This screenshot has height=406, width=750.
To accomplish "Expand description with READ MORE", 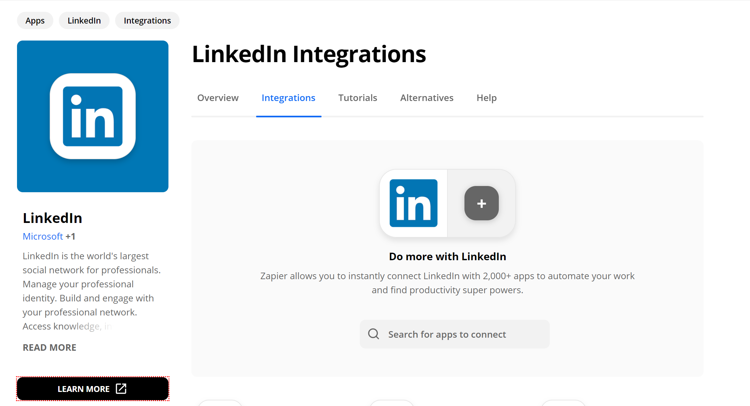I will pyautogui.click(x=49, y=347).
